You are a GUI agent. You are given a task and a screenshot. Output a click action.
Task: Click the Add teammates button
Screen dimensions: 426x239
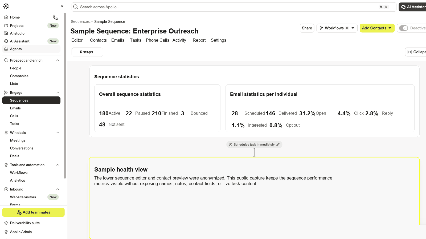click(x=33, y=212)
